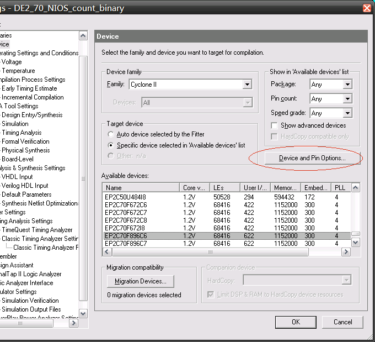The height and width of the screenshot is (342, 375).
Task: Select device EP2C70F896C6 in list
Action: 126,236
